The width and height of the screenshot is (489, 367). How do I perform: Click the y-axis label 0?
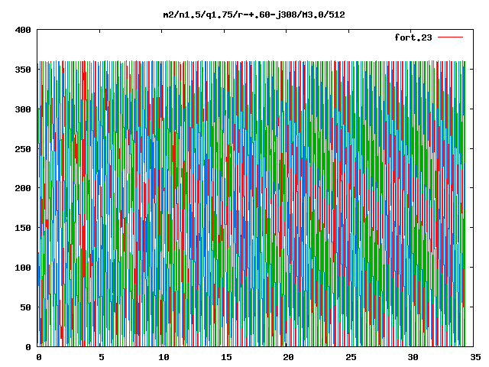pyautogui.click(x=28, y=346)
